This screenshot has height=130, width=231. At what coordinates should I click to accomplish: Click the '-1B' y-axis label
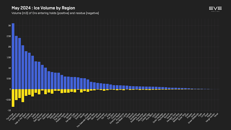[9, 110]
